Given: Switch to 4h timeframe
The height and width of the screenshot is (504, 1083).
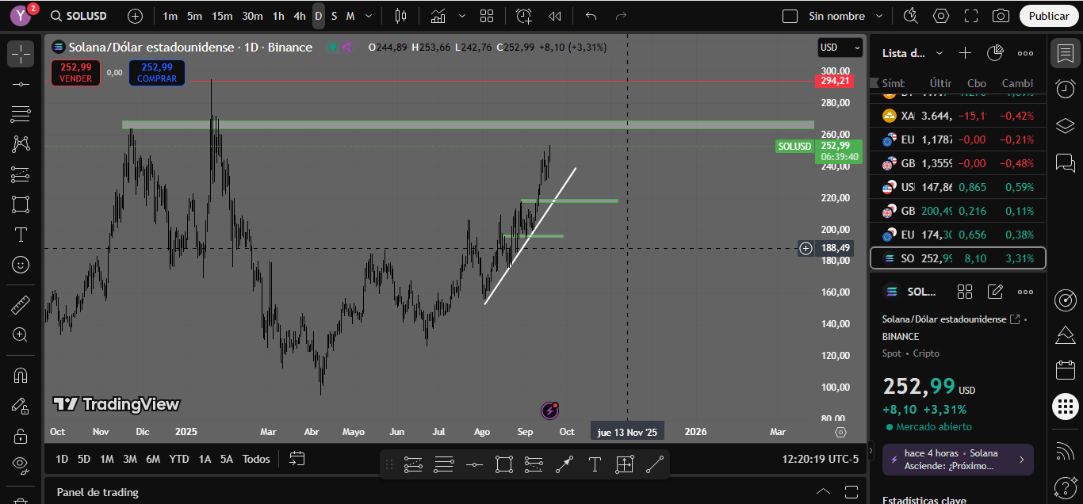Looking at the screenshot, I should 299,16.
